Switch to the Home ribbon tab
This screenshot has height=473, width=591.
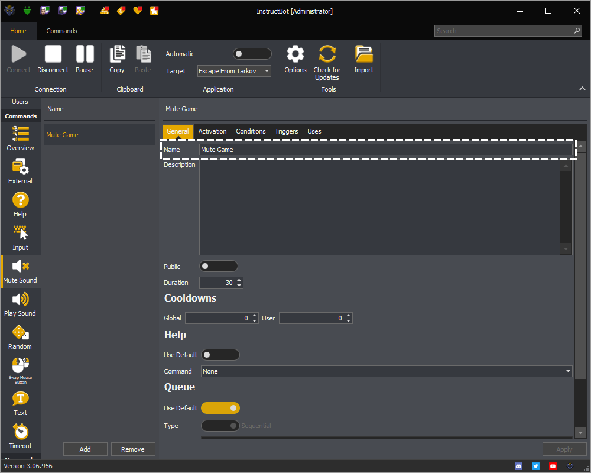click(18, 31)
